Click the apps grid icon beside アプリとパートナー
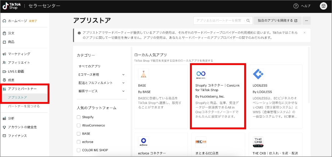 [x=4, y=89]
